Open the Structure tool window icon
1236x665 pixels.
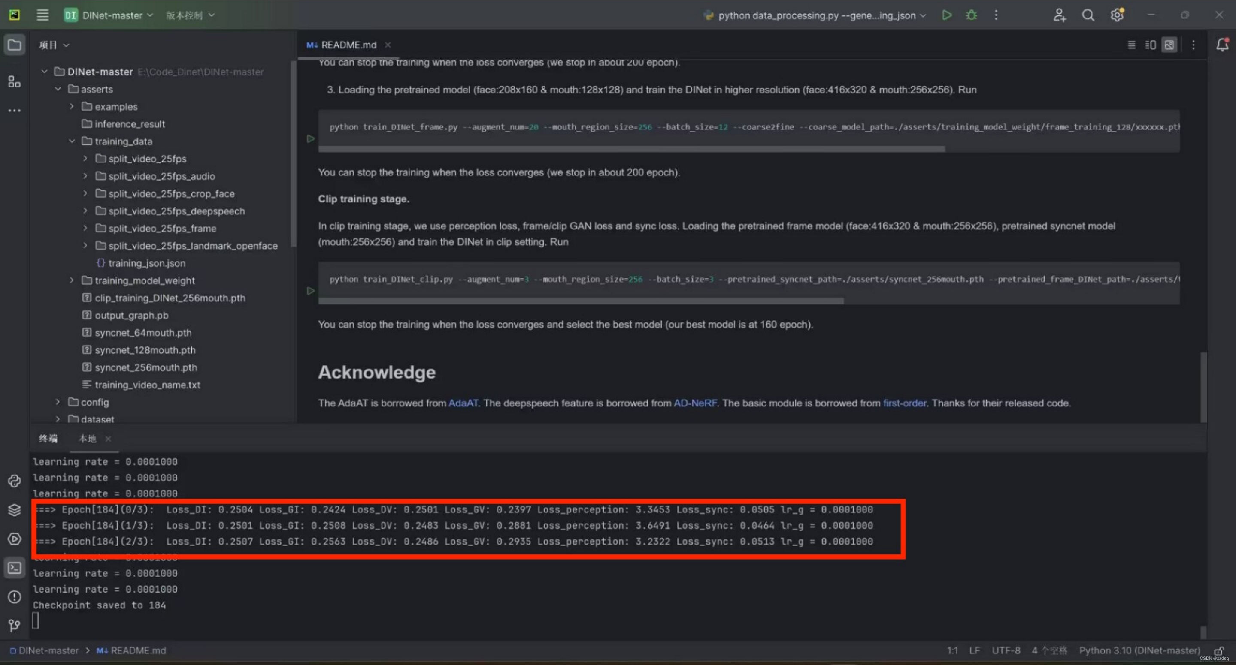point(14,81)
